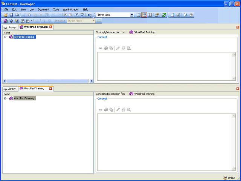The width and height of the screenshot is (241, 181).
Task: Open the Tools menu
Action: pyautogui.click(x=56, y=9)
